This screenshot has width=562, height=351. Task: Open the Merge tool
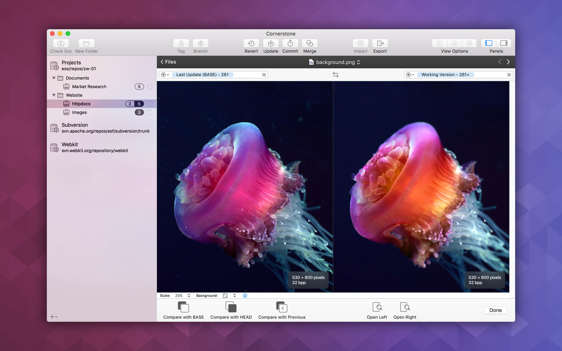point(310,43)
